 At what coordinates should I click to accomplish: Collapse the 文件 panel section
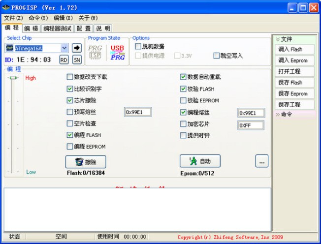pos(278,39)
